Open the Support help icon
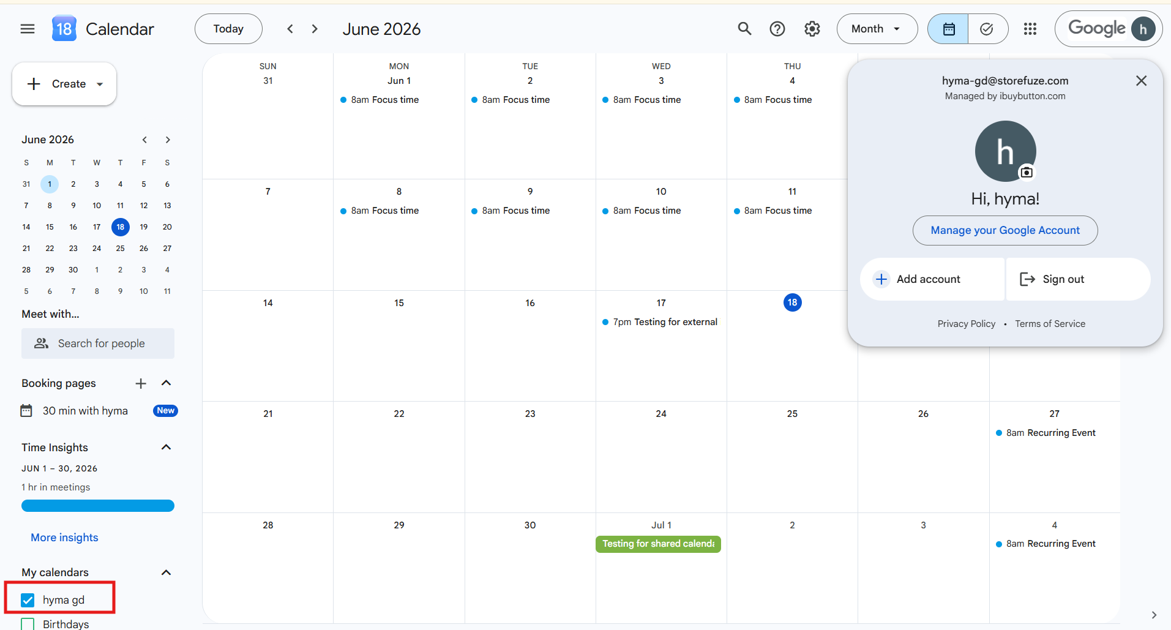1171x630 pixels. (777, 29)
